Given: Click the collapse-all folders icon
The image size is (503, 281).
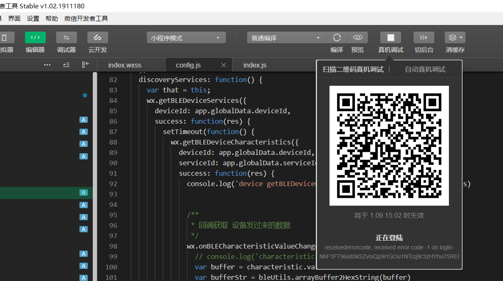Looking at the screenshot, I should 66,65.
